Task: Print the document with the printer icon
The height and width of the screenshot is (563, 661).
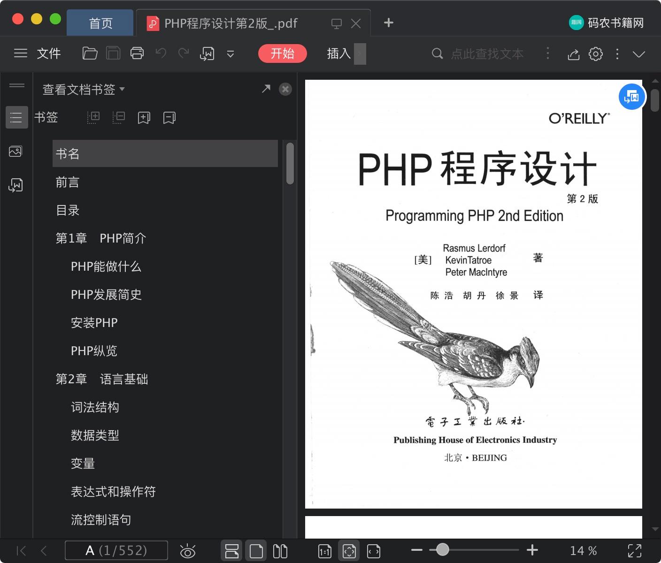Action: pos(137,53)
